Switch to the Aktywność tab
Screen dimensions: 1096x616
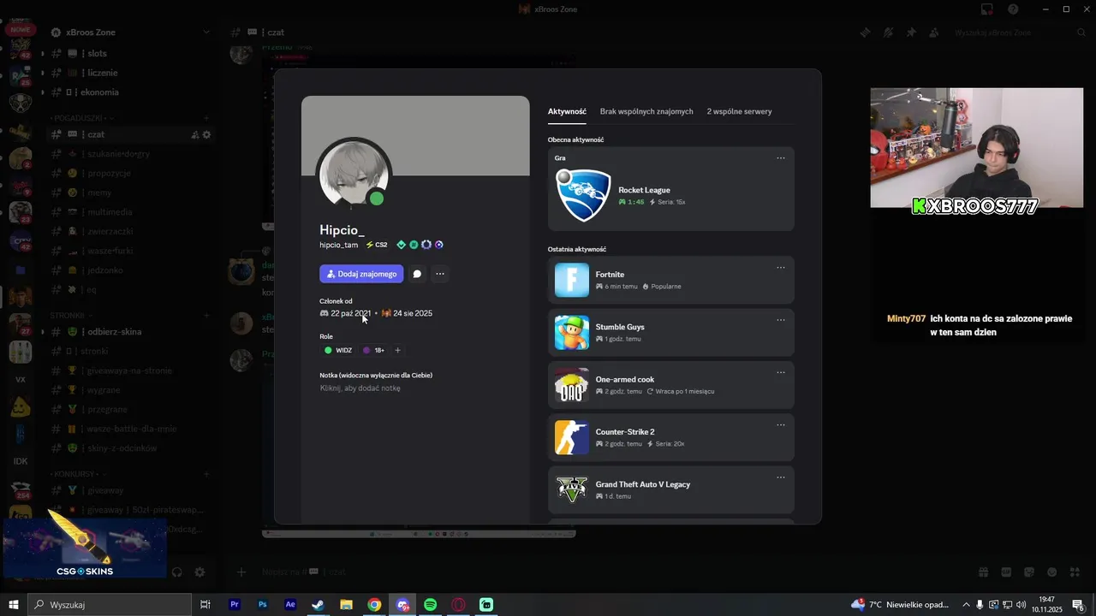tap(567, 111)
